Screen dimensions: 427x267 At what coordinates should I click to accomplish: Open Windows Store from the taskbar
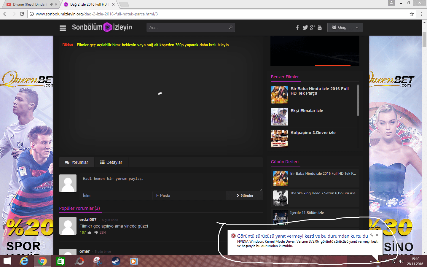point(60,261)
